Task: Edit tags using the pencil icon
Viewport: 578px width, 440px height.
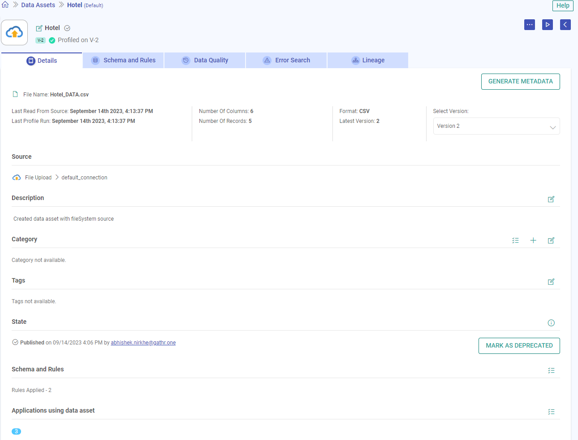Action: point(551,282)
